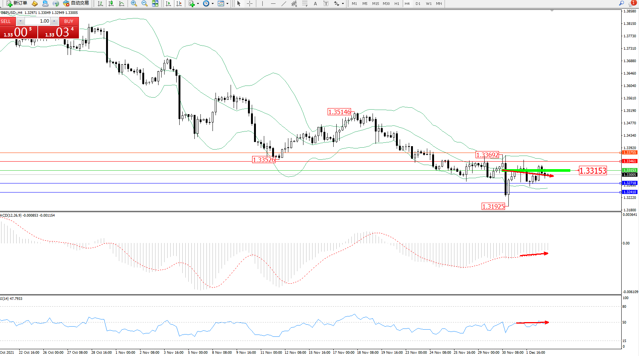Select the line chart type icon
This screenshot has height=356, width=639.
pos(122,3)
